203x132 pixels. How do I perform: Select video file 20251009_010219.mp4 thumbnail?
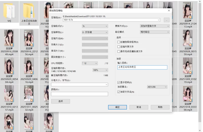tap(188, 66)
